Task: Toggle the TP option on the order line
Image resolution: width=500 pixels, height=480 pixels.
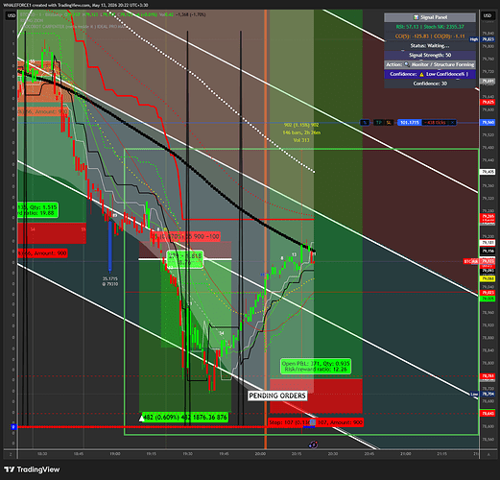Action: (379, 123)
